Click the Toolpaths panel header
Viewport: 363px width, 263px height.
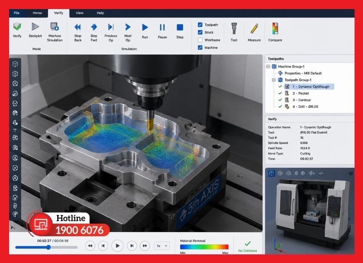309,59
